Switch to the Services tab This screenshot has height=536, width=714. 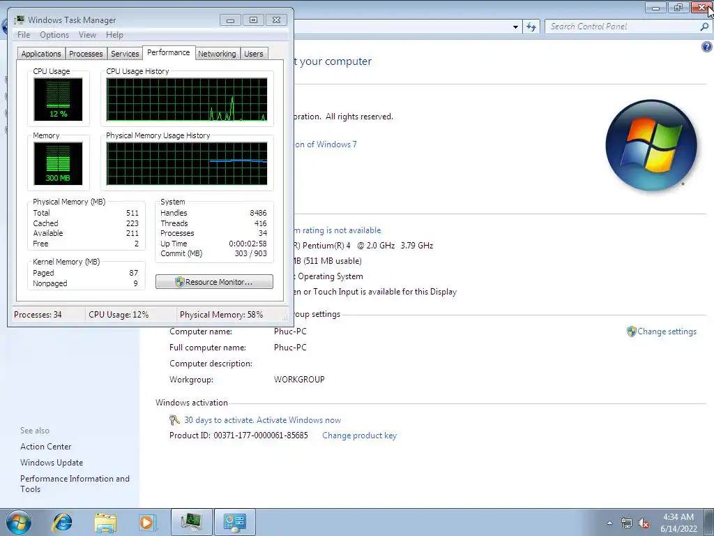125,54
